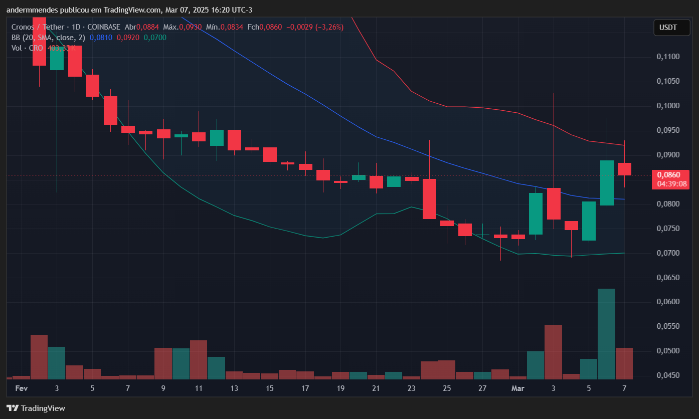
Task: Click the USDT currency button
Action: [x=671, y=28]
